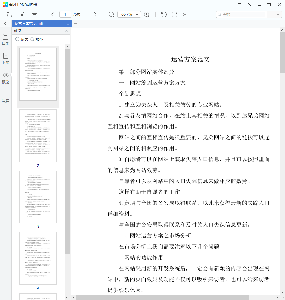Click the 看图王PDF阅读器 app logo
Image resolution: width=285 pixels, height=300 pixels.
(x=5, y=5)
